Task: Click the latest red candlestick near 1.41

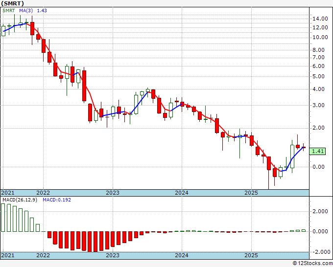Action: coord(304,147)
